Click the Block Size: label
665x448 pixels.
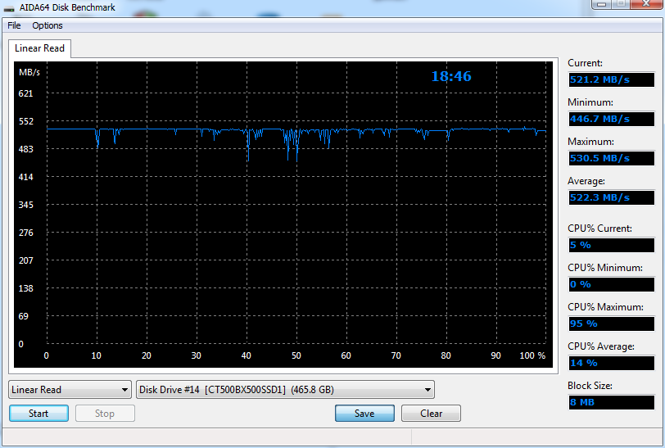coord(590,386)
